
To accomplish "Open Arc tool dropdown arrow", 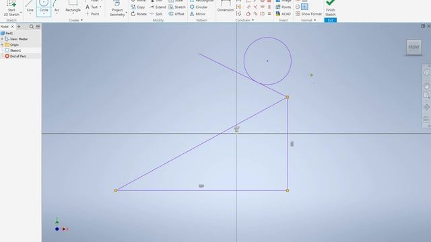I will point(57,13).
